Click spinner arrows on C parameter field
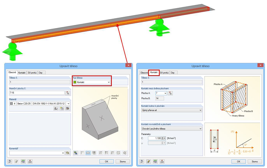 tap(162, 138)
